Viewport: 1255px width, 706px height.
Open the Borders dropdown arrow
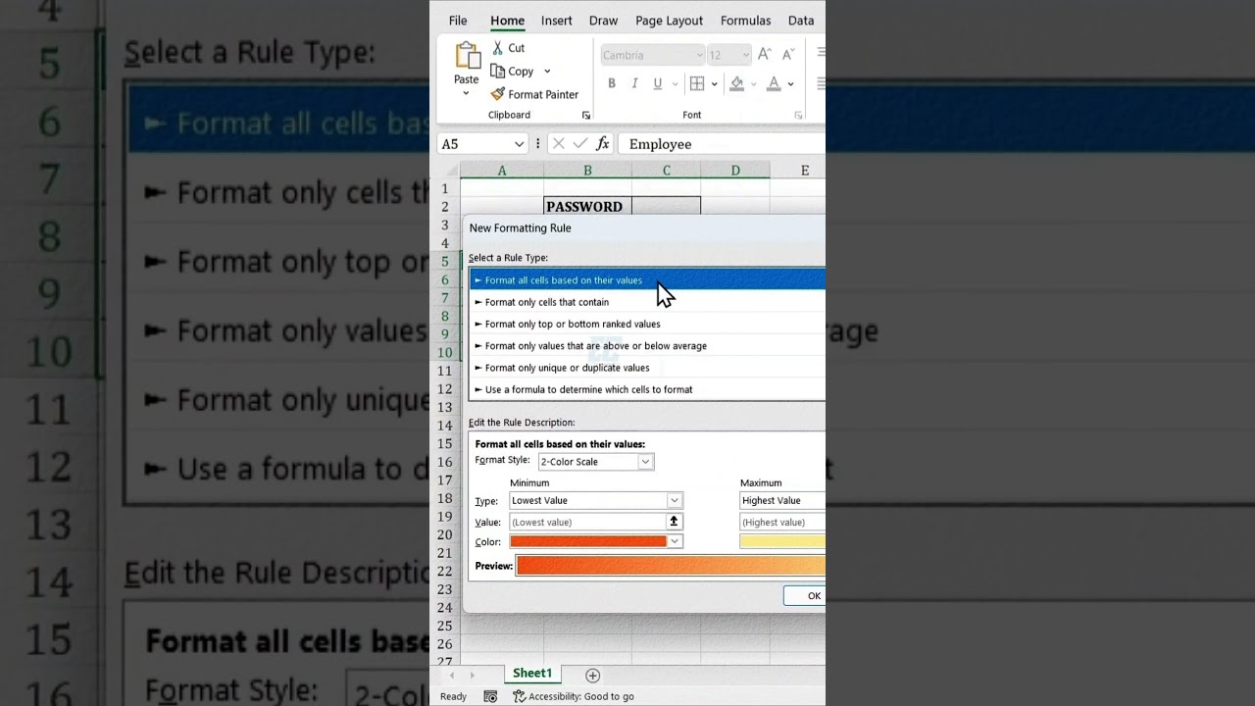(x=714, y=83)
